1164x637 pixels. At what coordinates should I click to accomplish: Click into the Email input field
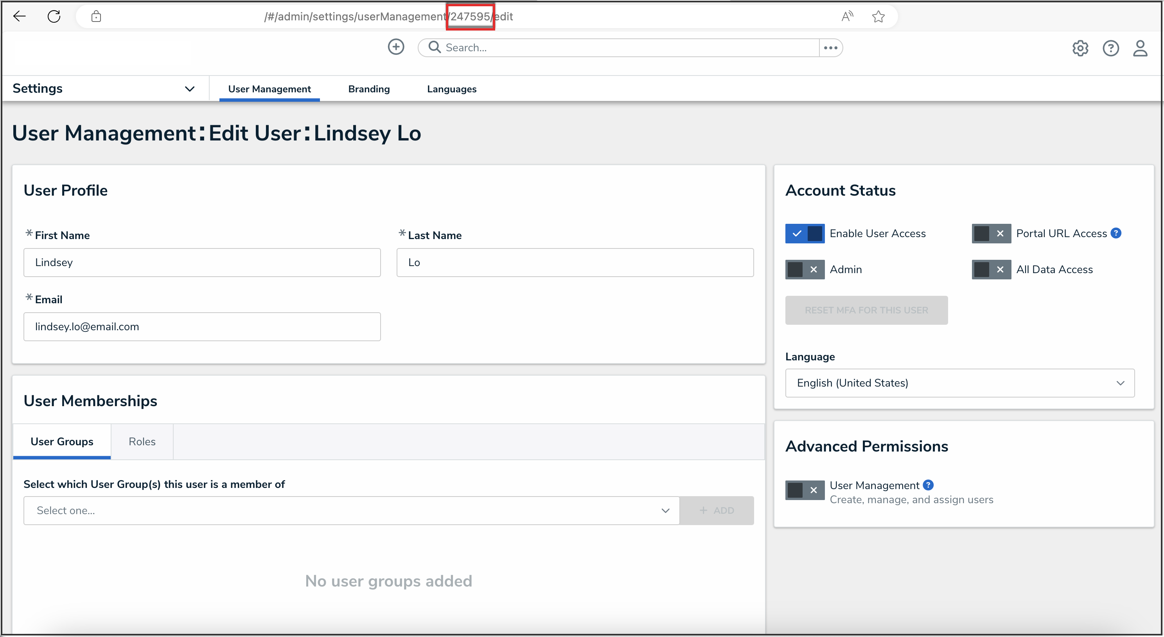click(202, 326)
